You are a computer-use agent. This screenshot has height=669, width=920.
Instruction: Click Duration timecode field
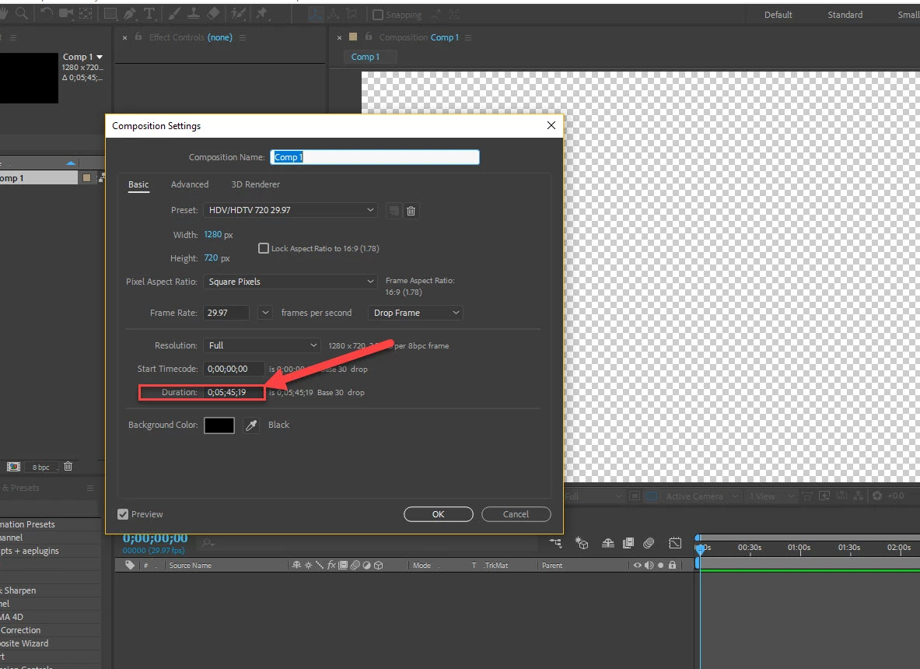click(x=234, y=392)
